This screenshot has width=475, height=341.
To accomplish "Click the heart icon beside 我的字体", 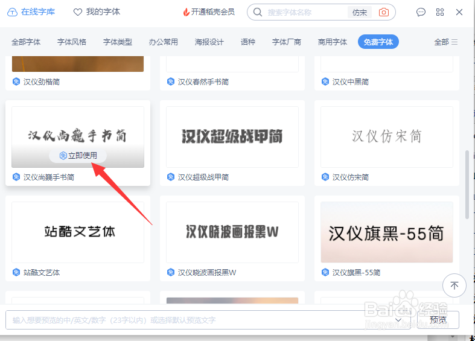I will (78, 12).
